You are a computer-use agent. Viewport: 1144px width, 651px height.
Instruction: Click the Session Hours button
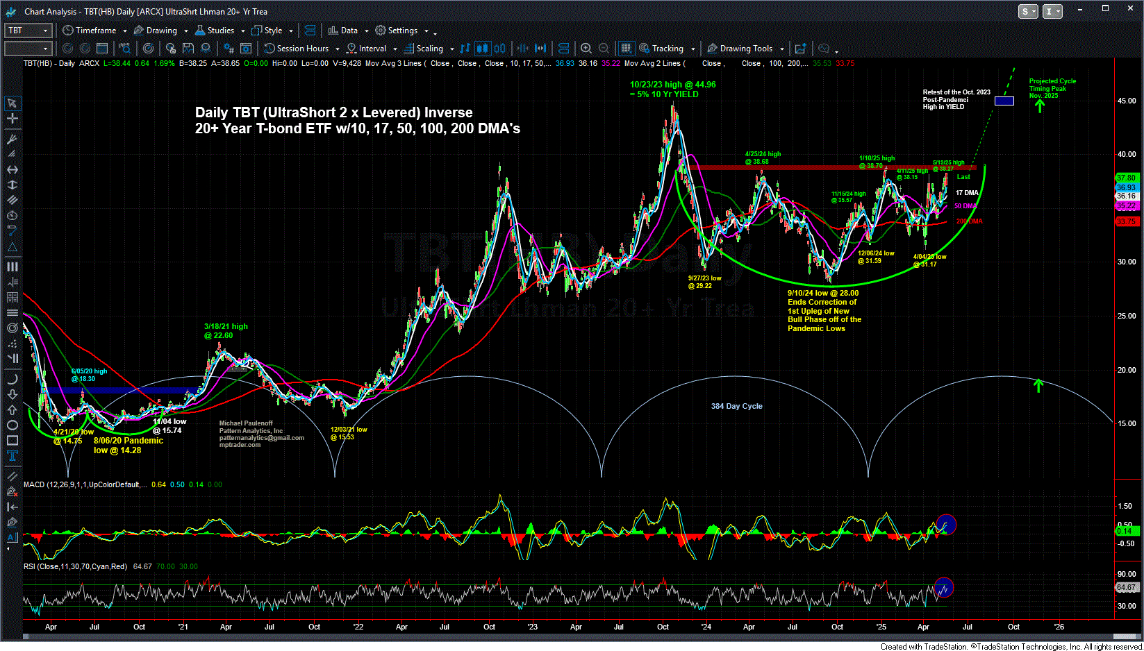click(297, 49)
